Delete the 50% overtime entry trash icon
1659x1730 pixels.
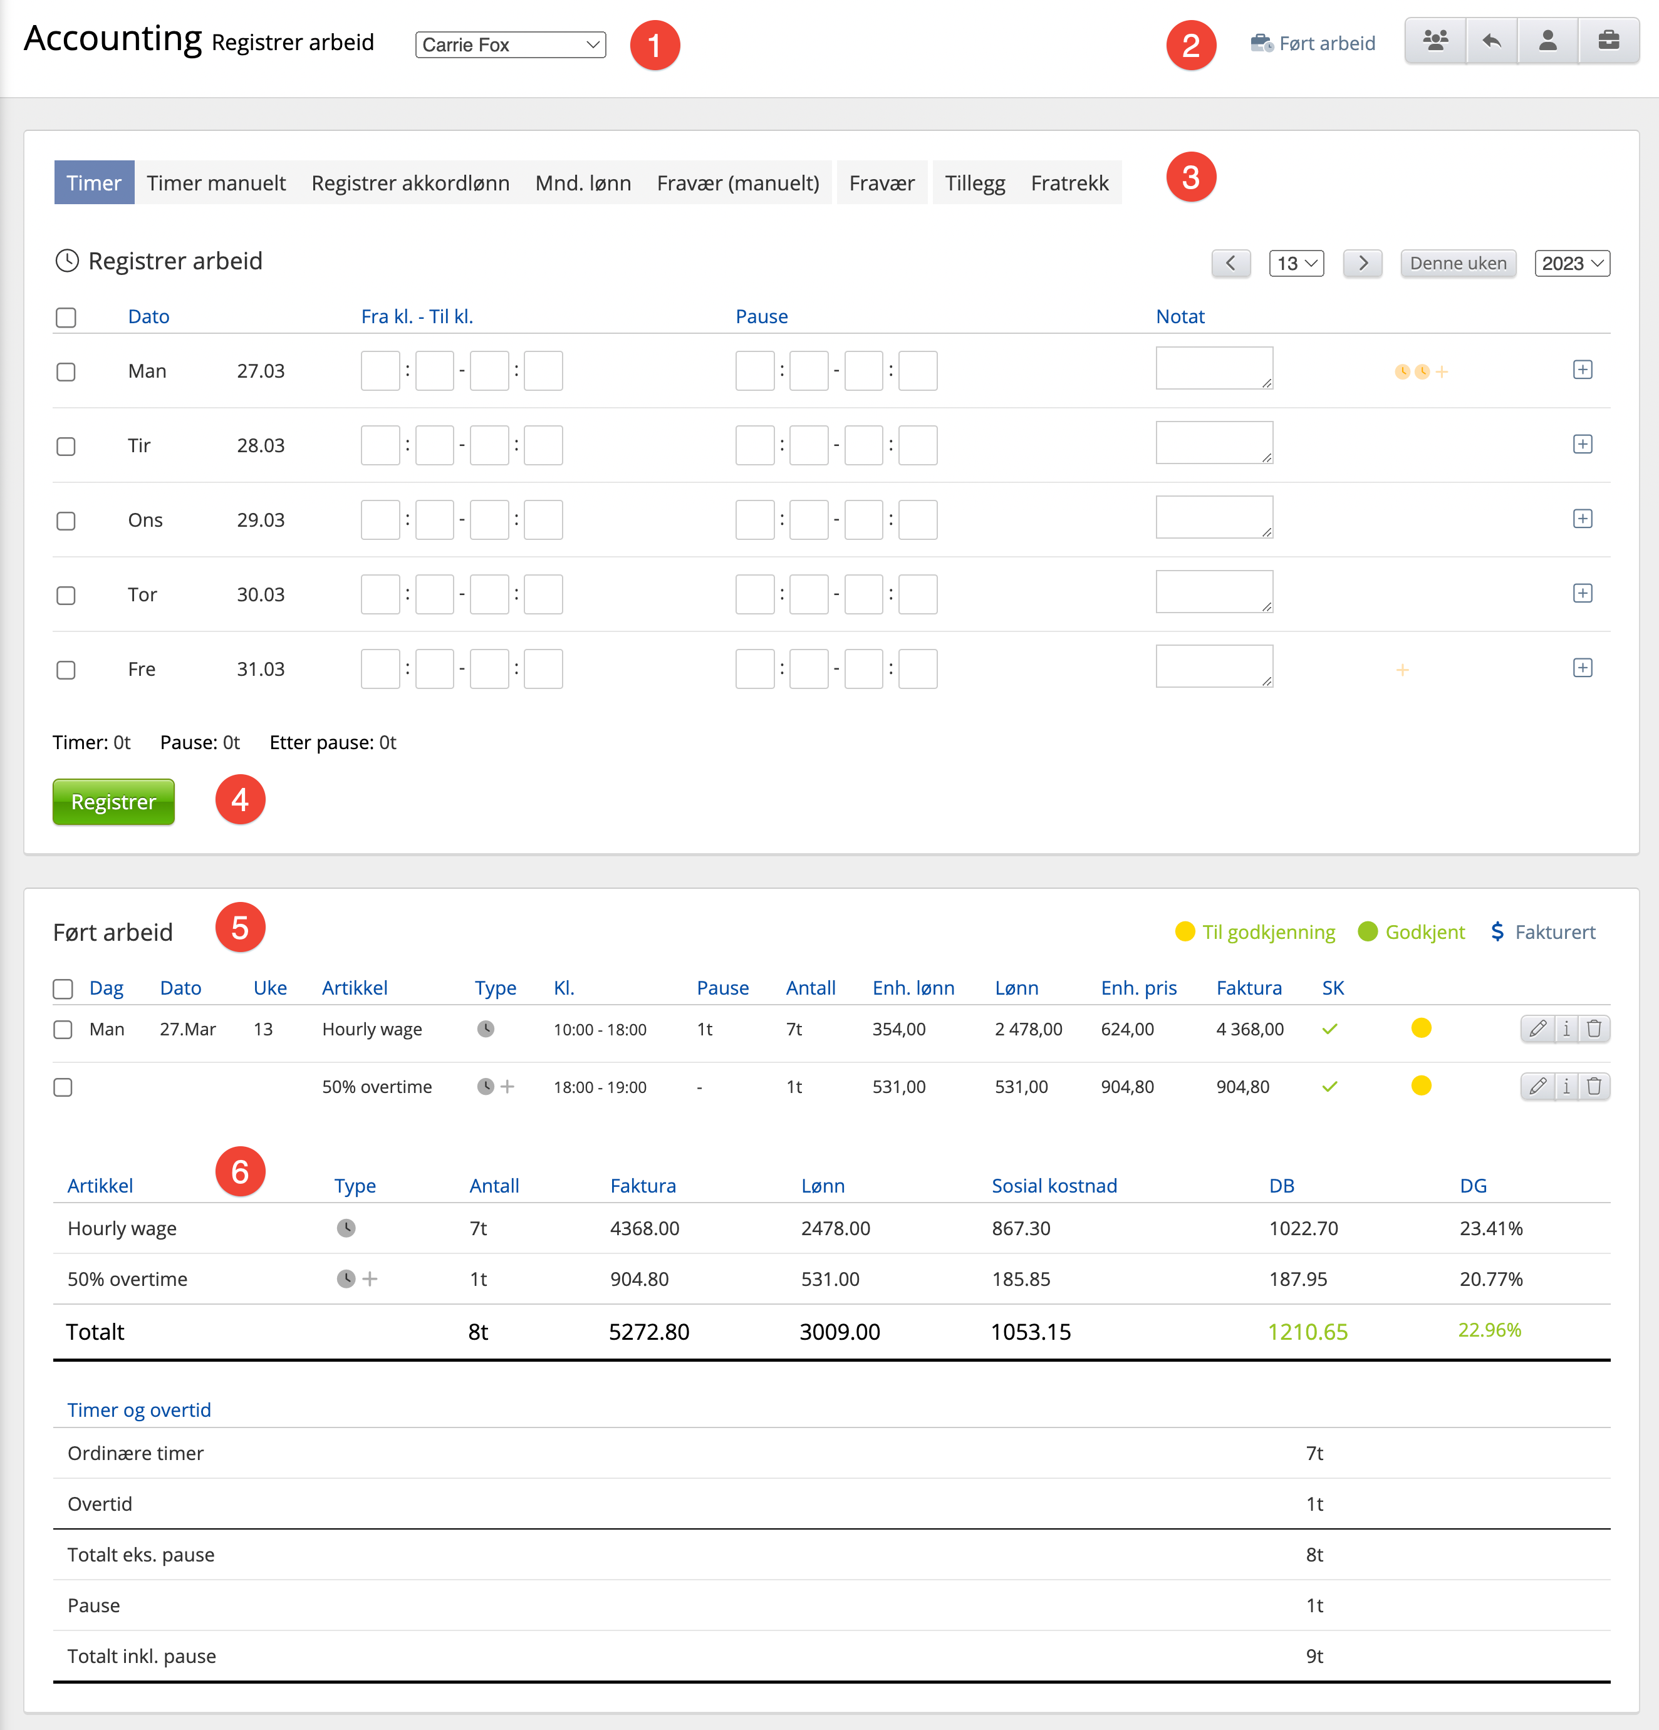1594,1085
